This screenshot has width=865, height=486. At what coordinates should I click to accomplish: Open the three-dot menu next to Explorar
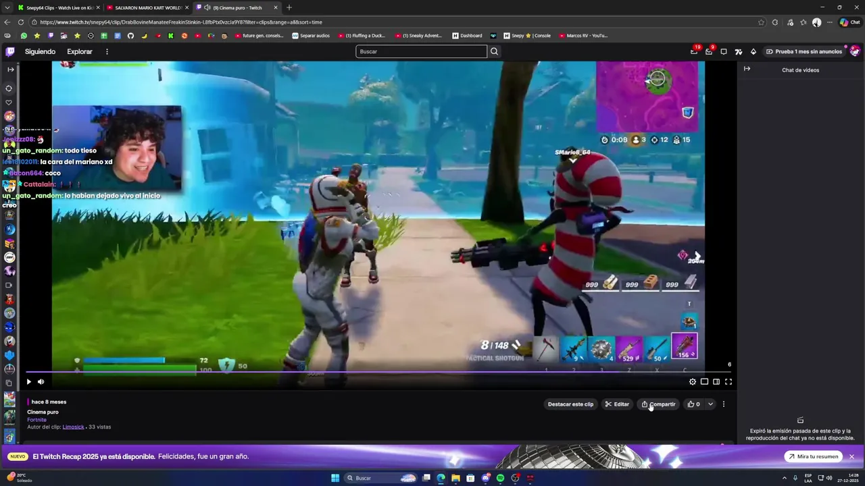(x=107, y=51)
